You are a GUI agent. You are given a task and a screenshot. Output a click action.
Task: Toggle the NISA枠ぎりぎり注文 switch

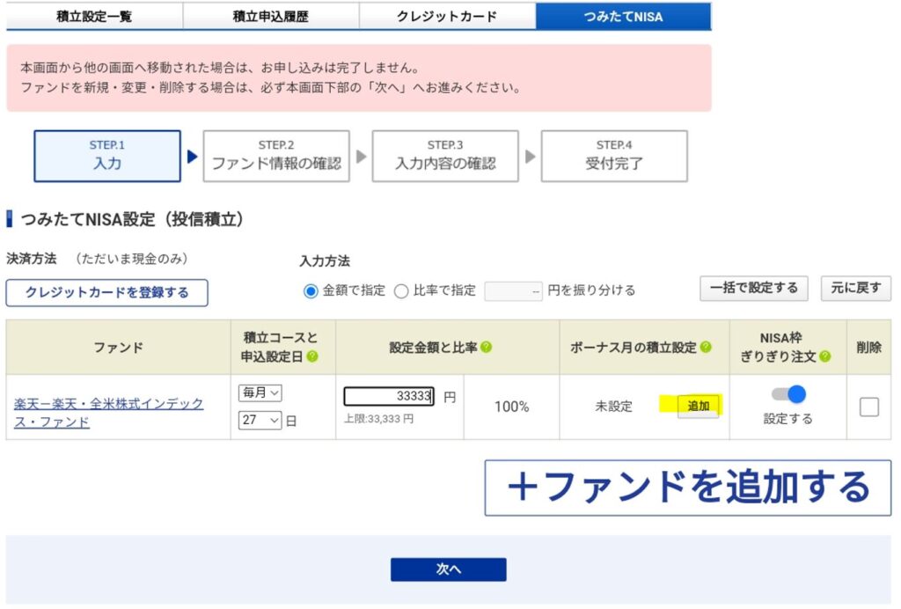pyautogui.click(x=787, y=395)
